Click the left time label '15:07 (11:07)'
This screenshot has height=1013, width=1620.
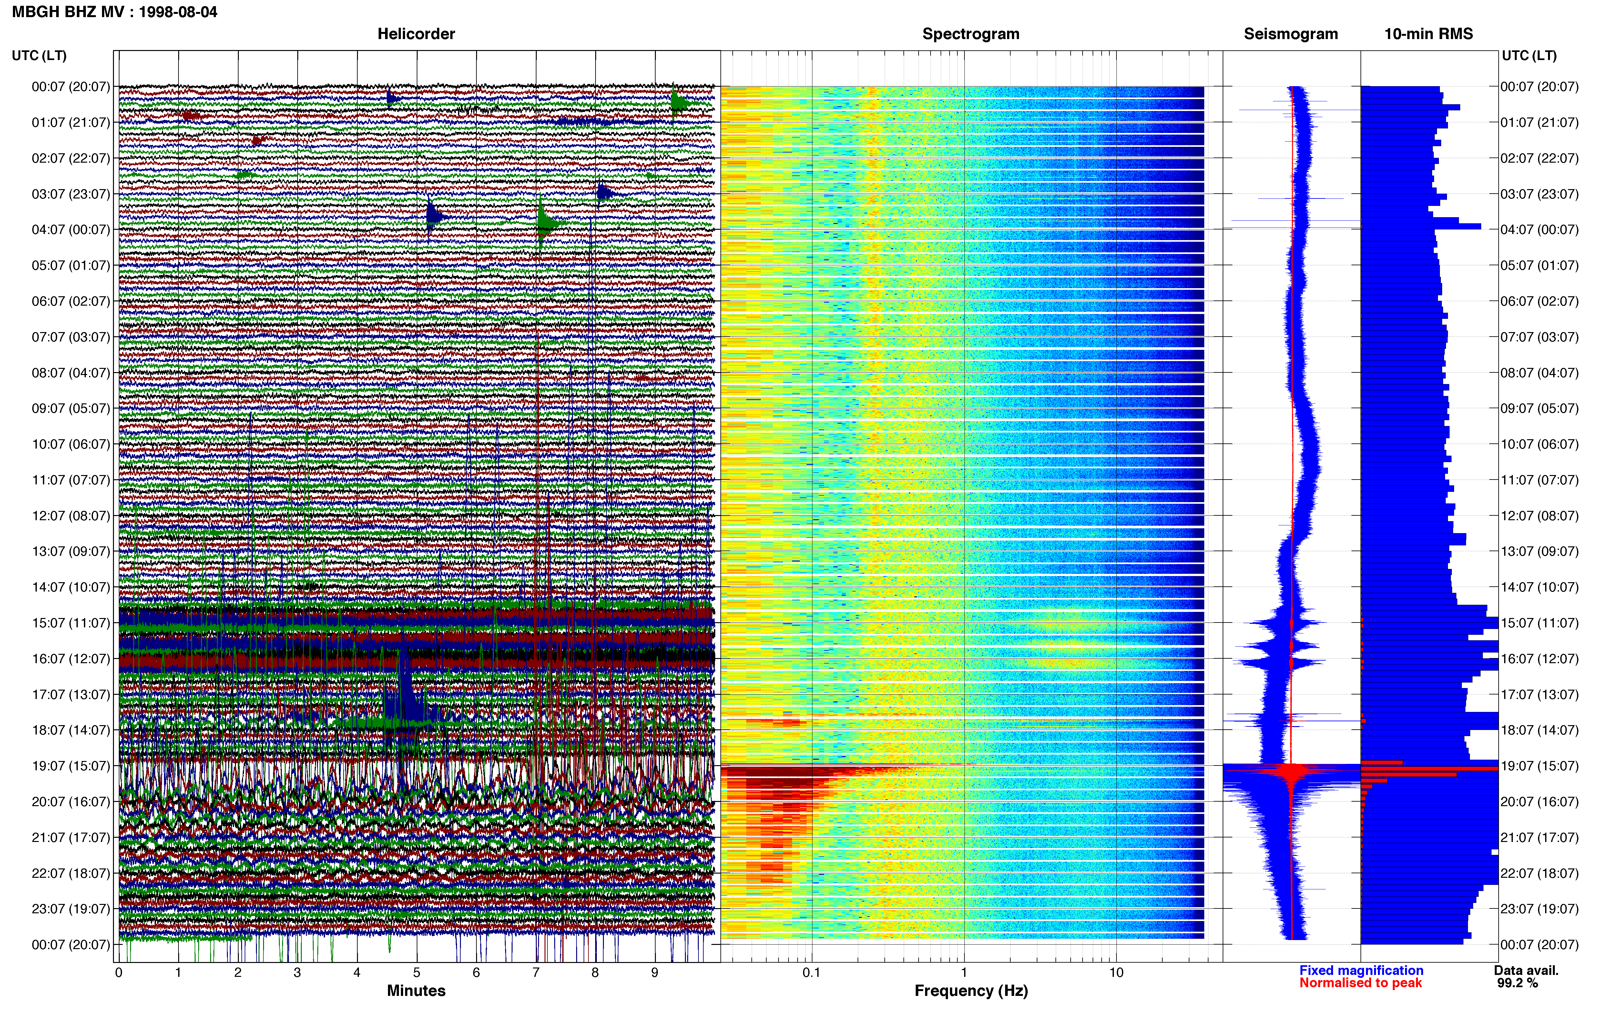(71, 623)
